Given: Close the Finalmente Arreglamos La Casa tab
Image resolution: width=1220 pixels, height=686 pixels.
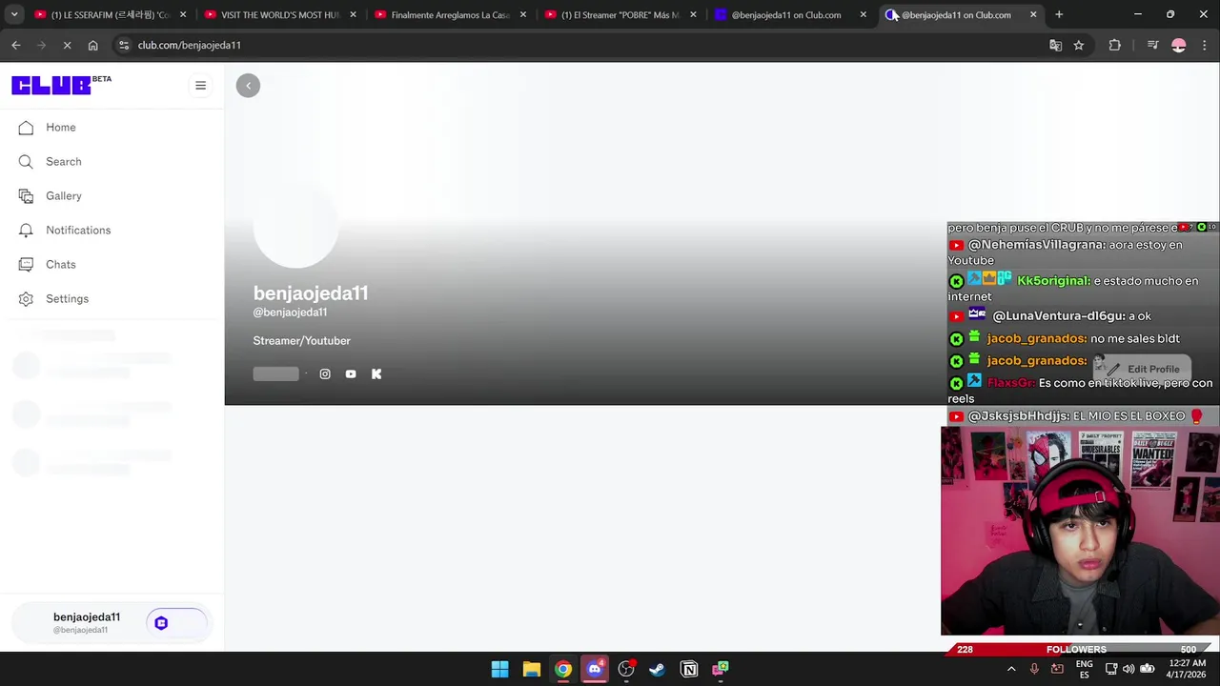Looking at the screenshot, I should point(523,14).
